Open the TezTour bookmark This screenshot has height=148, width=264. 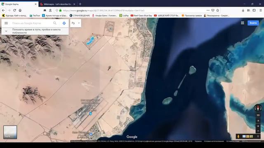[35, 16]
